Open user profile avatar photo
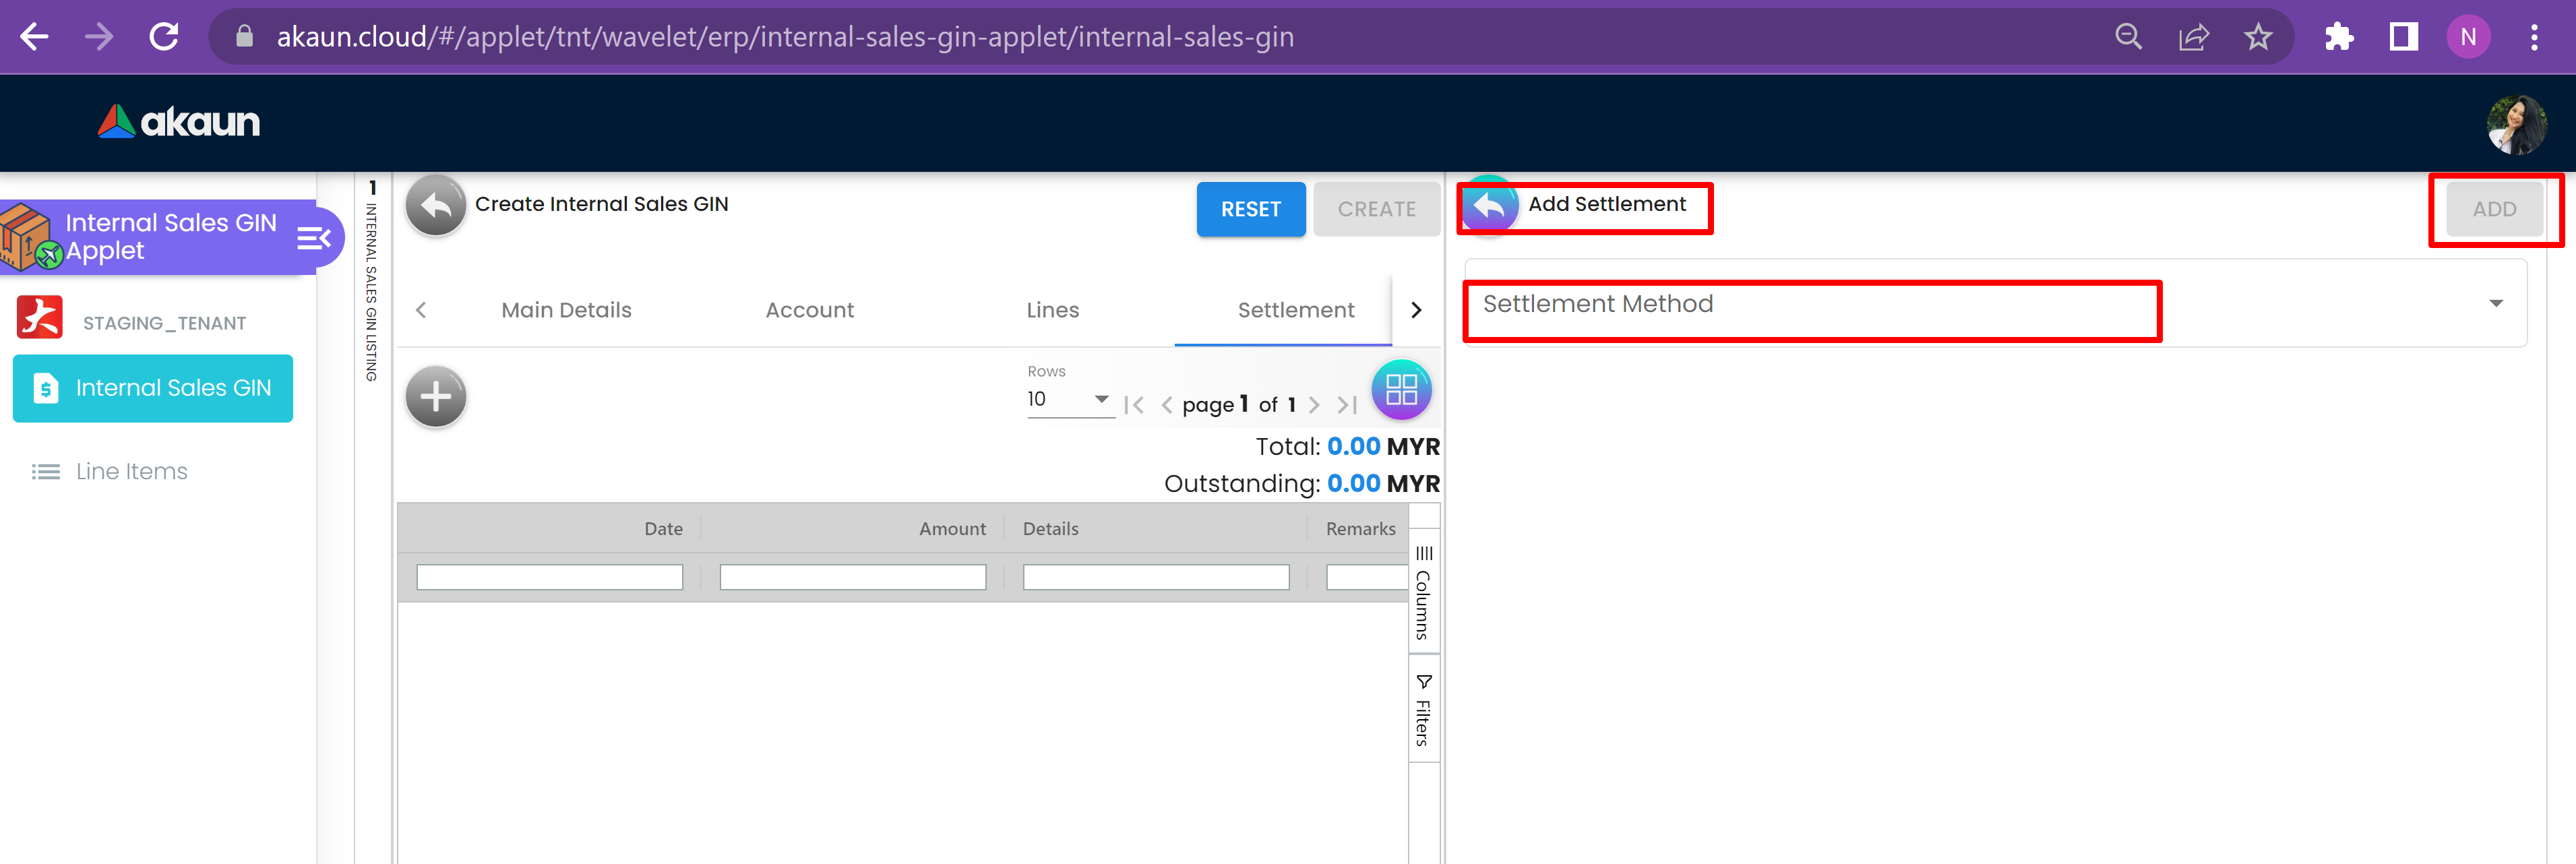 click(x=2516, y=124)
